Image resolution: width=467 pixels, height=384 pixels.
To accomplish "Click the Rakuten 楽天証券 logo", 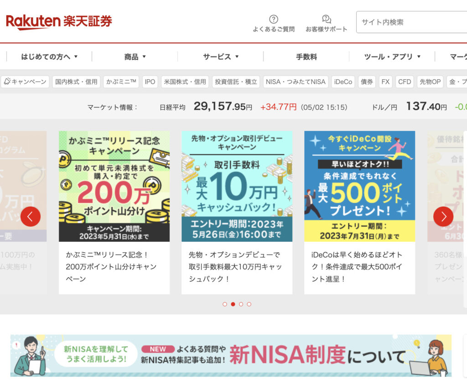I will (59, 22).
